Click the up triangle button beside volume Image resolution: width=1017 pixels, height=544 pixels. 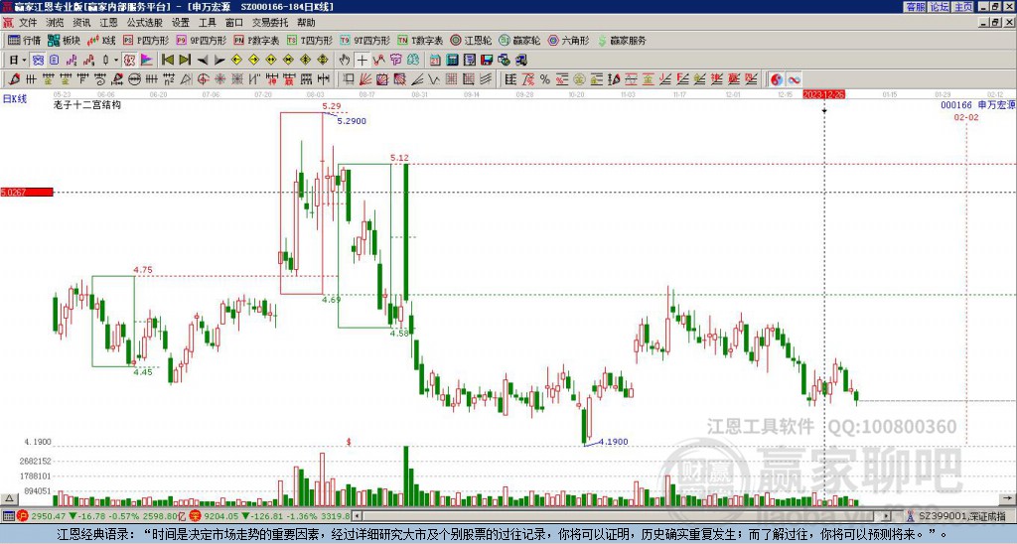coord(8,499)
